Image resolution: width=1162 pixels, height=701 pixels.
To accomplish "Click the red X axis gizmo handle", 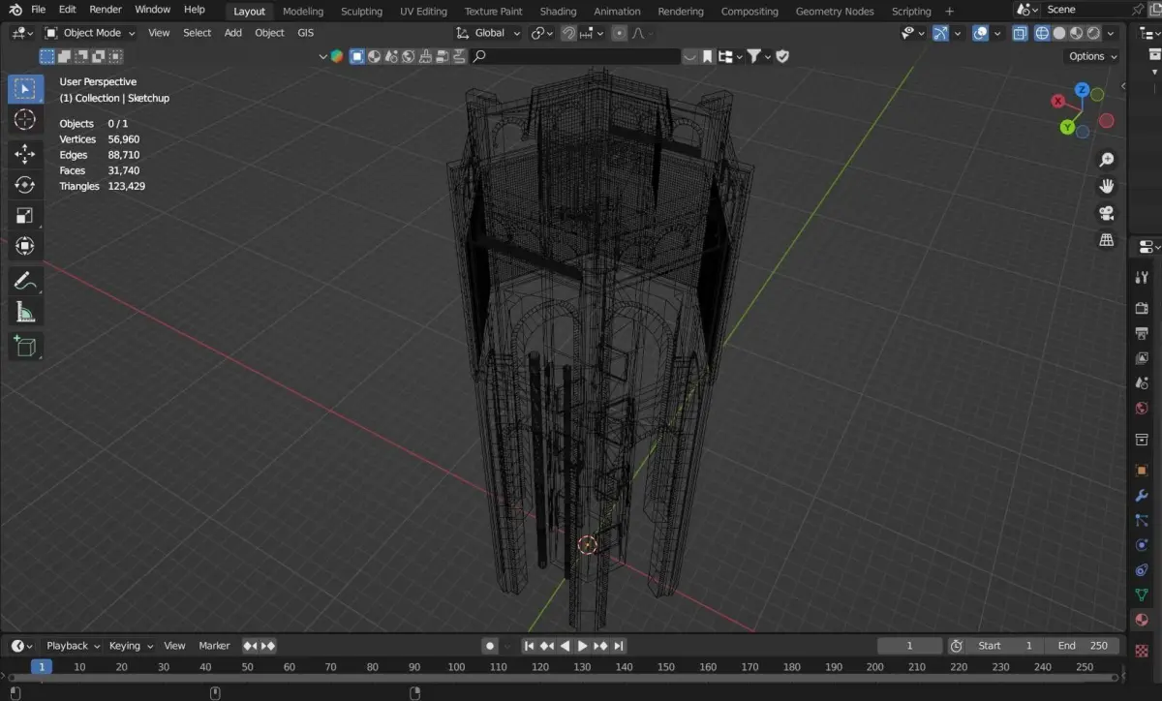I will 1058,101.
